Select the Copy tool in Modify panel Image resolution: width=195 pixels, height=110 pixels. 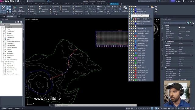point(100,9)
